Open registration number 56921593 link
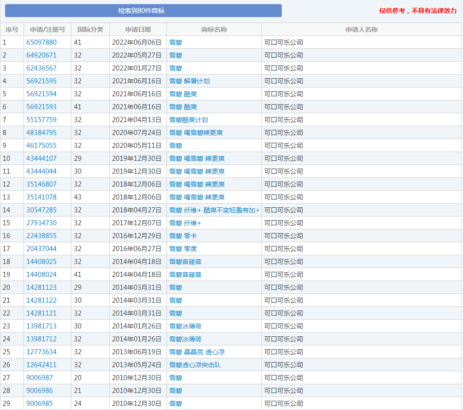Screen dimensions: 463x410 (x=42, y=107)
